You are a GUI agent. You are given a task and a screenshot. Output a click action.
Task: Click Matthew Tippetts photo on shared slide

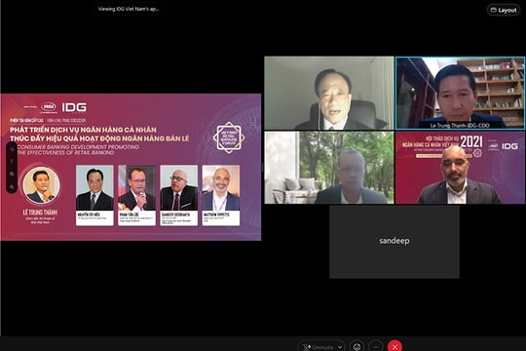tap(221, 188)
